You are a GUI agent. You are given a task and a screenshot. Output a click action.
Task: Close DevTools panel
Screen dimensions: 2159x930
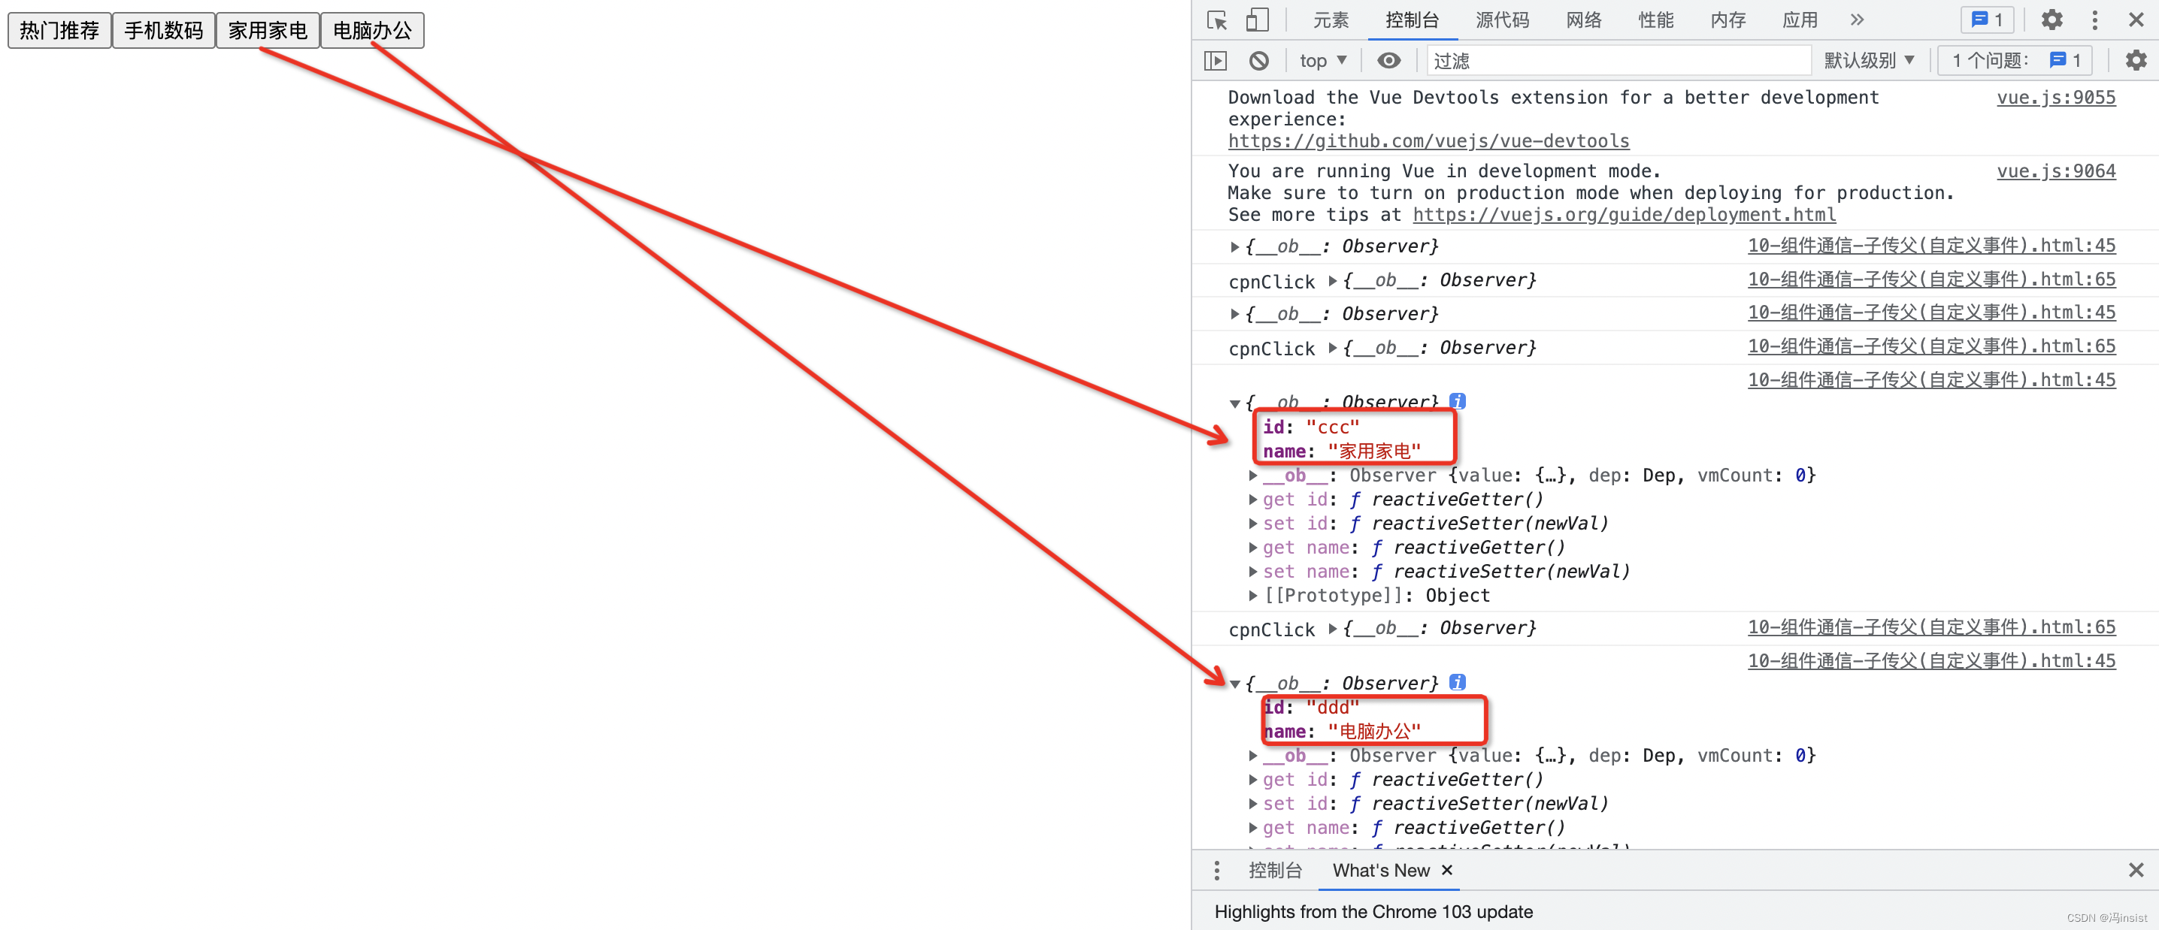pos(2136,20)
